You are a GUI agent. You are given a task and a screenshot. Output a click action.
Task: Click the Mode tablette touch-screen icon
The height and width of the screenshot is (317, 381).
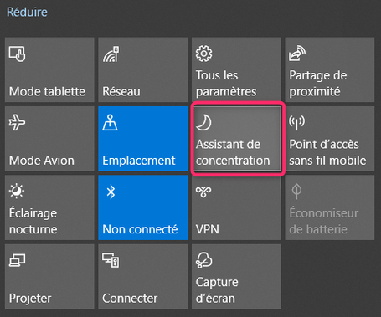17,54
